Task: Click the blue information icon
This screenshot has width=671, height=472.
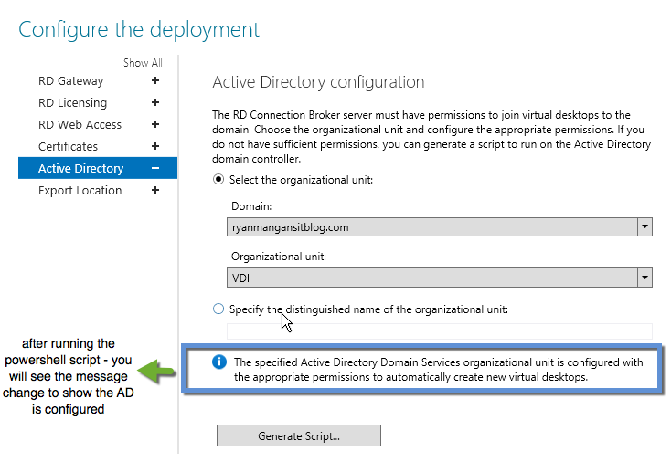Action: [219, 362]
